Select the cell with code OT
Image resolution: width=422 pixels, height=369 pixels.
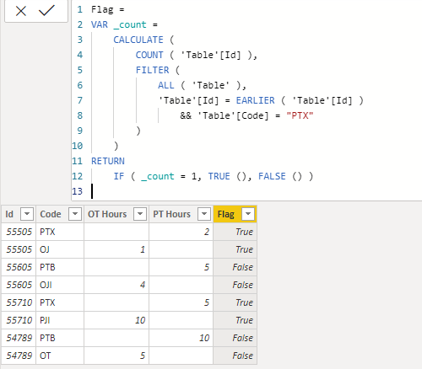tap(60, 356)
